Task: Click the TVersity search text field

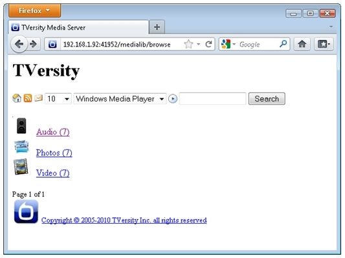Action: pyautogui.click(x=212, y=99)
